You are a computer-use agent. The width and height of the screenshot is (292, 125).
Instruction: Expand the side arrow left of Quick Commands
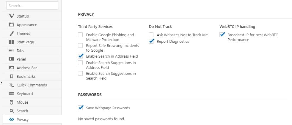(x=2, y=82)
